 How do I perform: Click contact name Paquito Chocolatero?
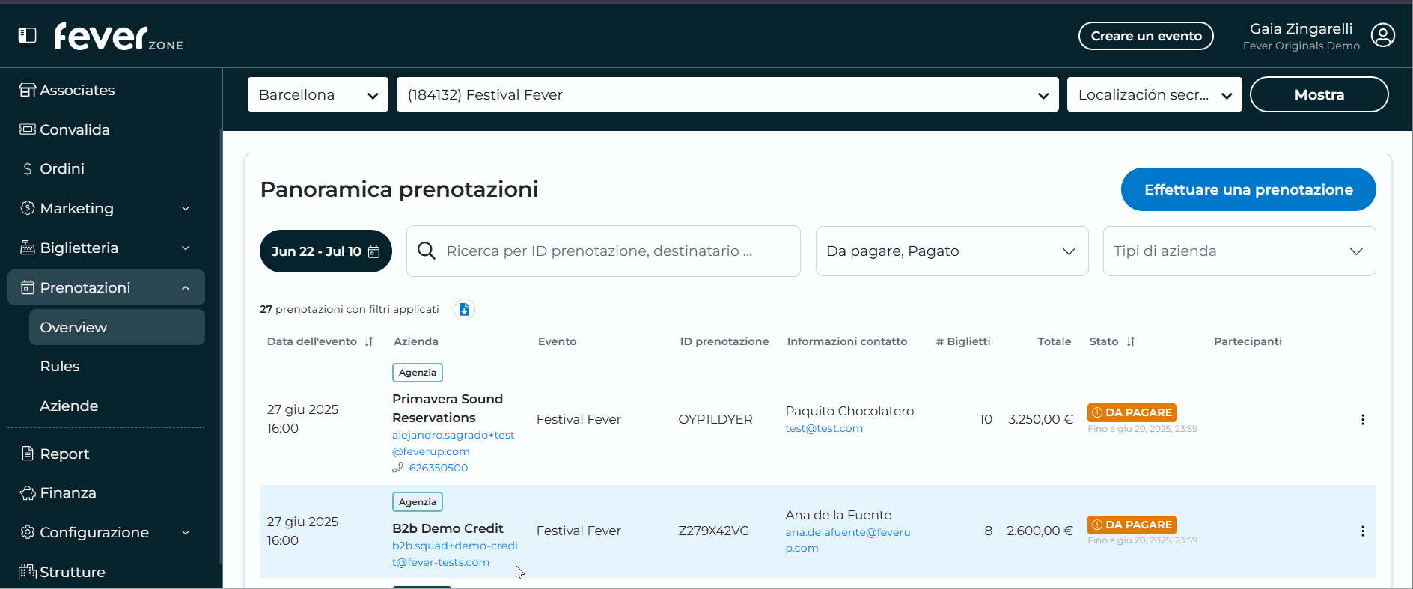tap(849, 411)
